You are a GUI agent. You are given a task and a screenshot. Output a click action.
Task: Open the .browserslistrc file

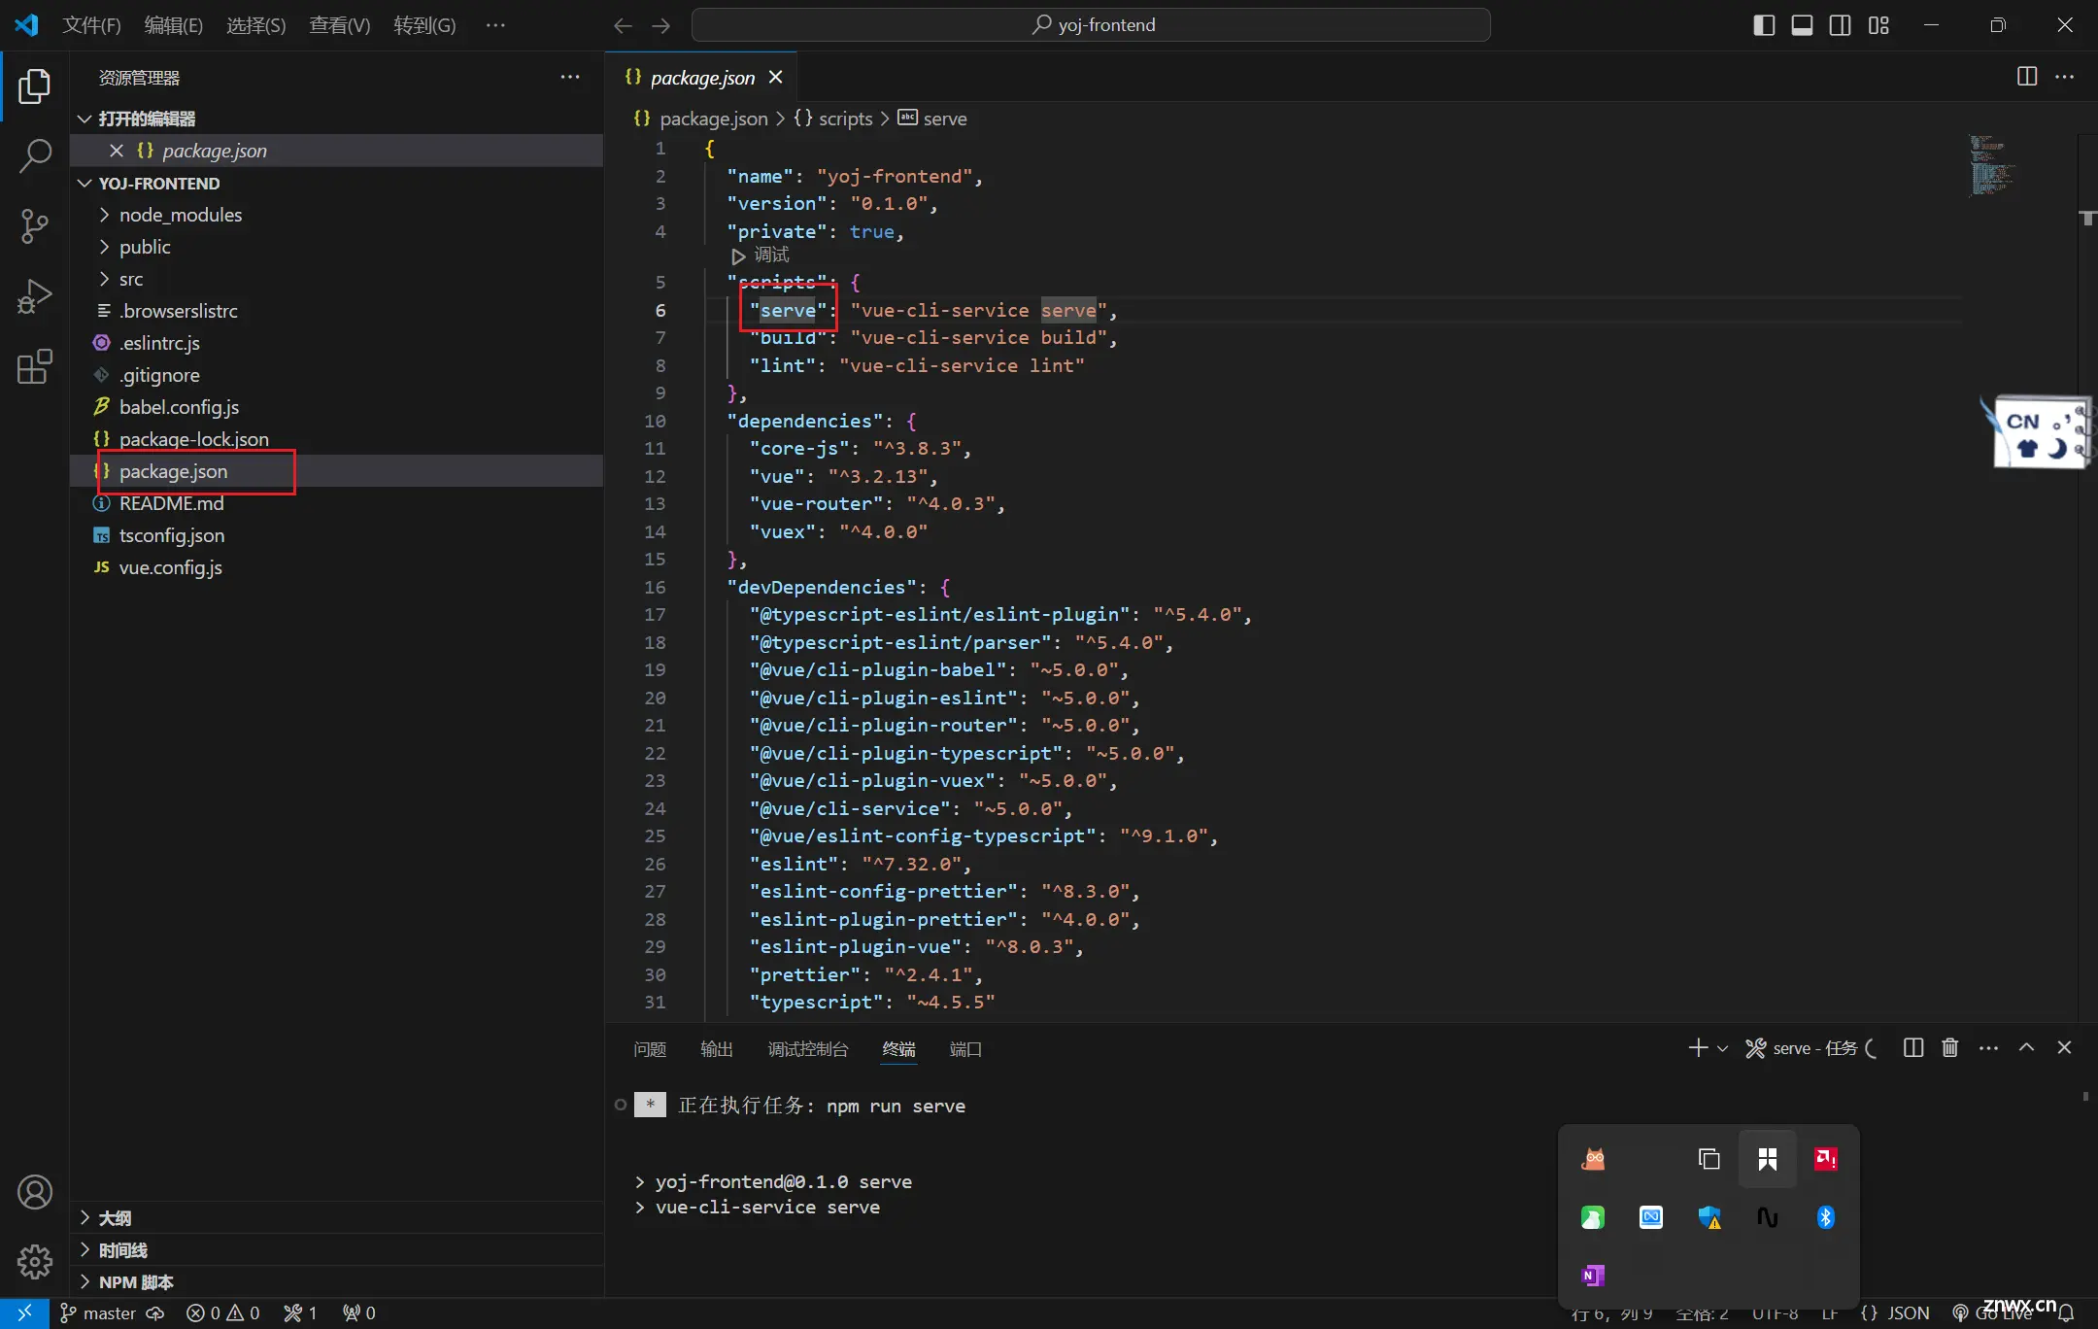pos(338,311)
